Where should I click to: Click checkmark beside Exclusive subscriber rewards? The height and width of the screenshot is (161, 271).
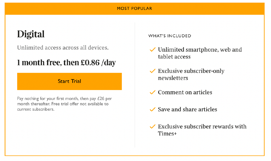coord(152,127)
